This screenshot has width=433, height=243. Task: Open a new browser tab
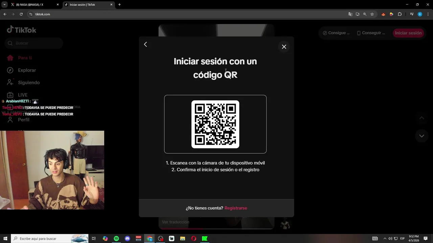[119, 5]
